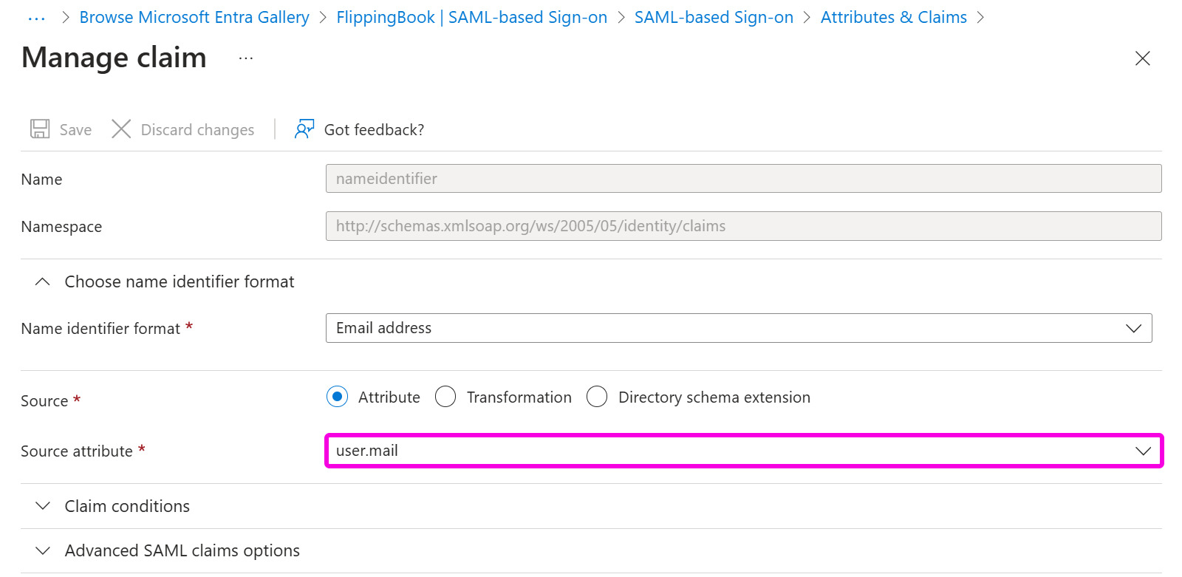Choose Directory schema extension as source
The width and height of the screenshot is (1182, 577).
point(597,397)
